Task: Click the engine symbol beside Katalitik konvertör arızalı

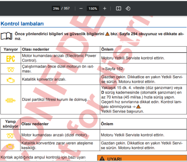Action: tap(11, 80)
